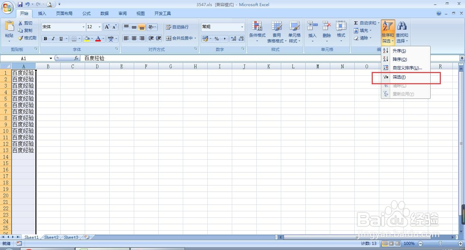This screenshot has width=465, height=250.
Task: Switch to Sheet2 tab
Action: [x=51, y=237]
